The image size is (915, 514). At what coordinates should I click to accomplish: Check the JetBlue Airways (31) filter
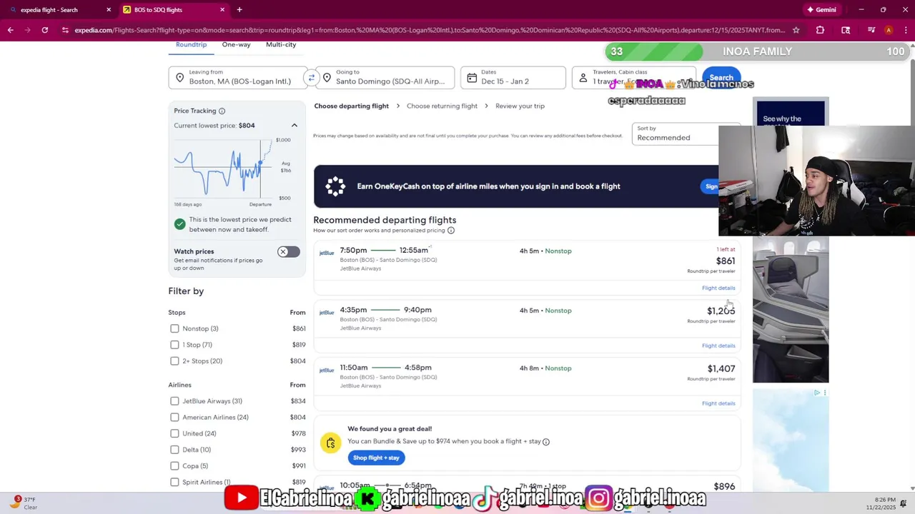(x=174, y=401)
